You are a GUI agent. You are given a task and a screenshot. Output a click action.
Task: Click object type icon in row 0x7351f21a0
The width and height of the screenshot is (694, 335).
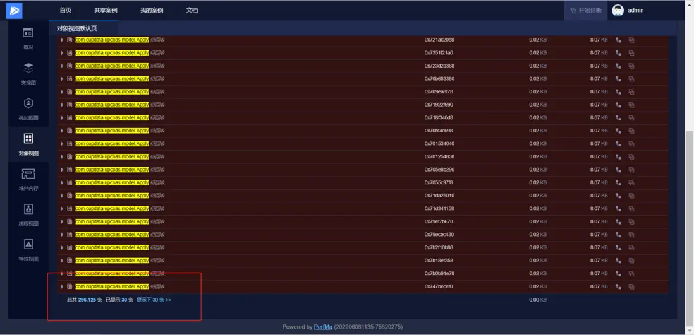click(x=70, y=53)
